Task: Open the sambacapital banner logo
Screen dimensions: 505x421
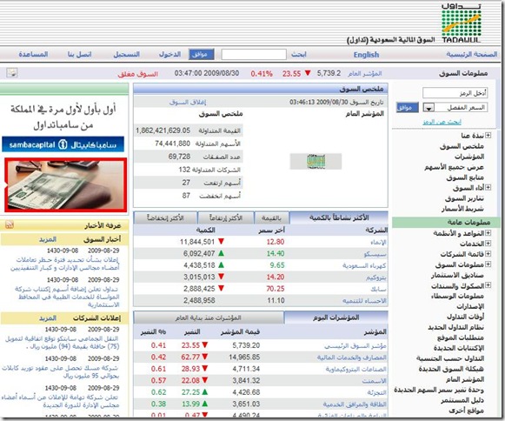Action: coord(63,144)
